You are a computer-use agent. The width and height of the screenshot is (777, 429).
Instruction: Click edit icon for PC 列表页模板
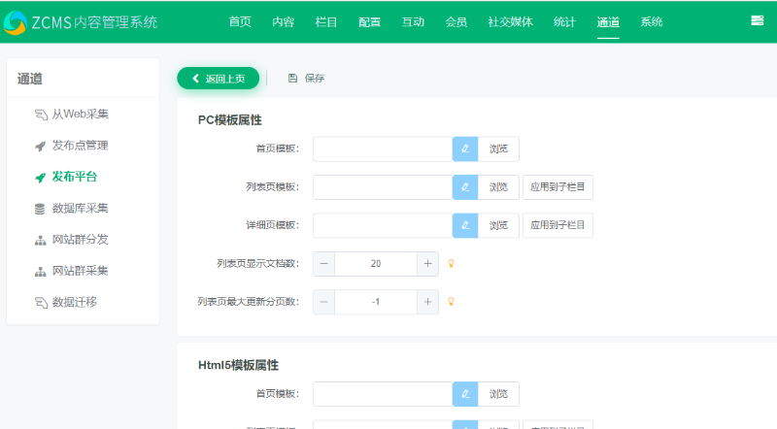(465, 187)
